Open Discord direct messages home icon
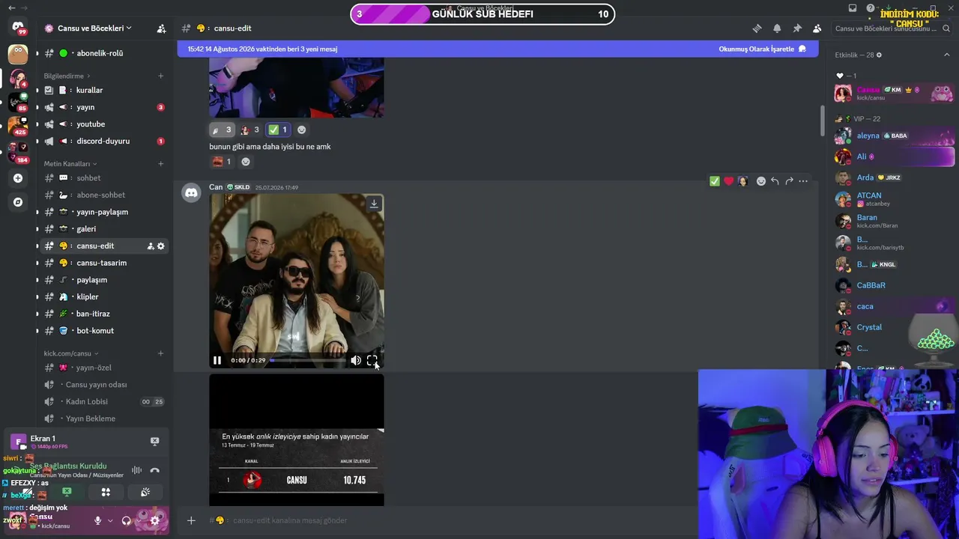 point(18,27)
